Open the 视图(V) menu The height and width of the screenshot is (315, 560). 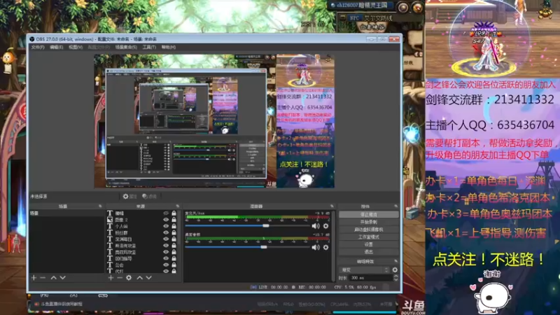(x=76, y=47)
